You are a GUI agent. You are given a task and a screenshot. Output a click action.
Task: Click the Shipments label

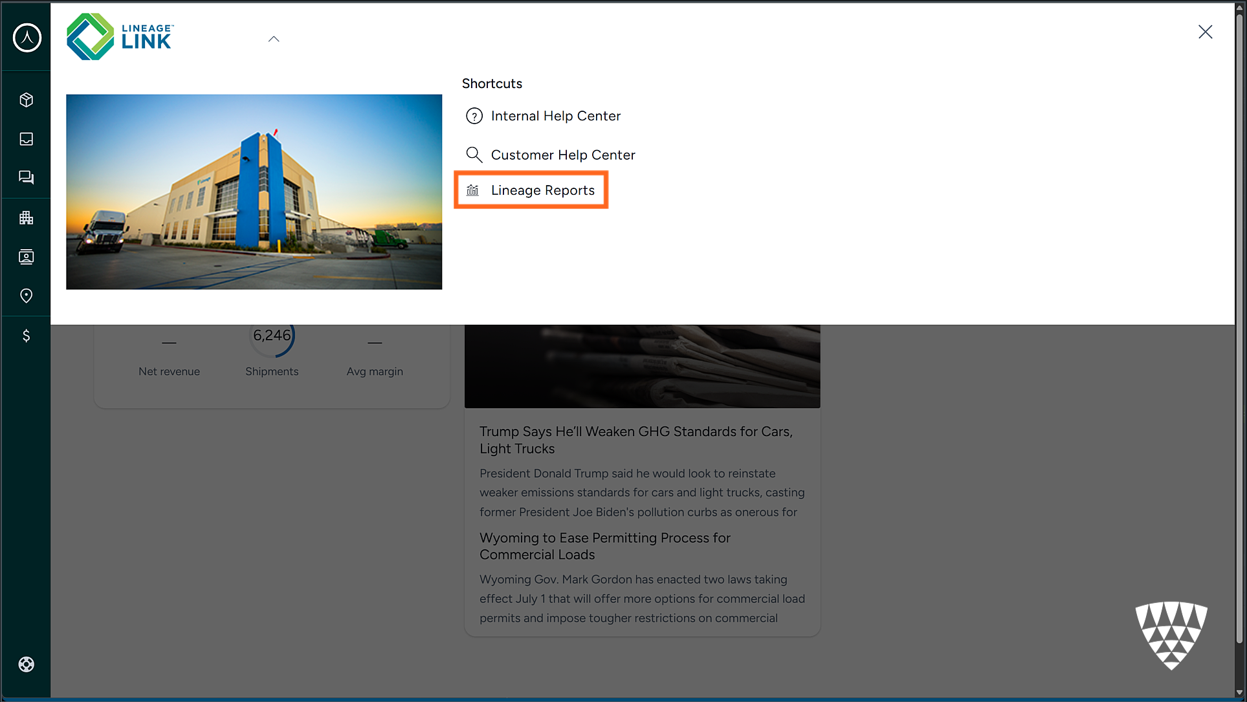point(272,371)
